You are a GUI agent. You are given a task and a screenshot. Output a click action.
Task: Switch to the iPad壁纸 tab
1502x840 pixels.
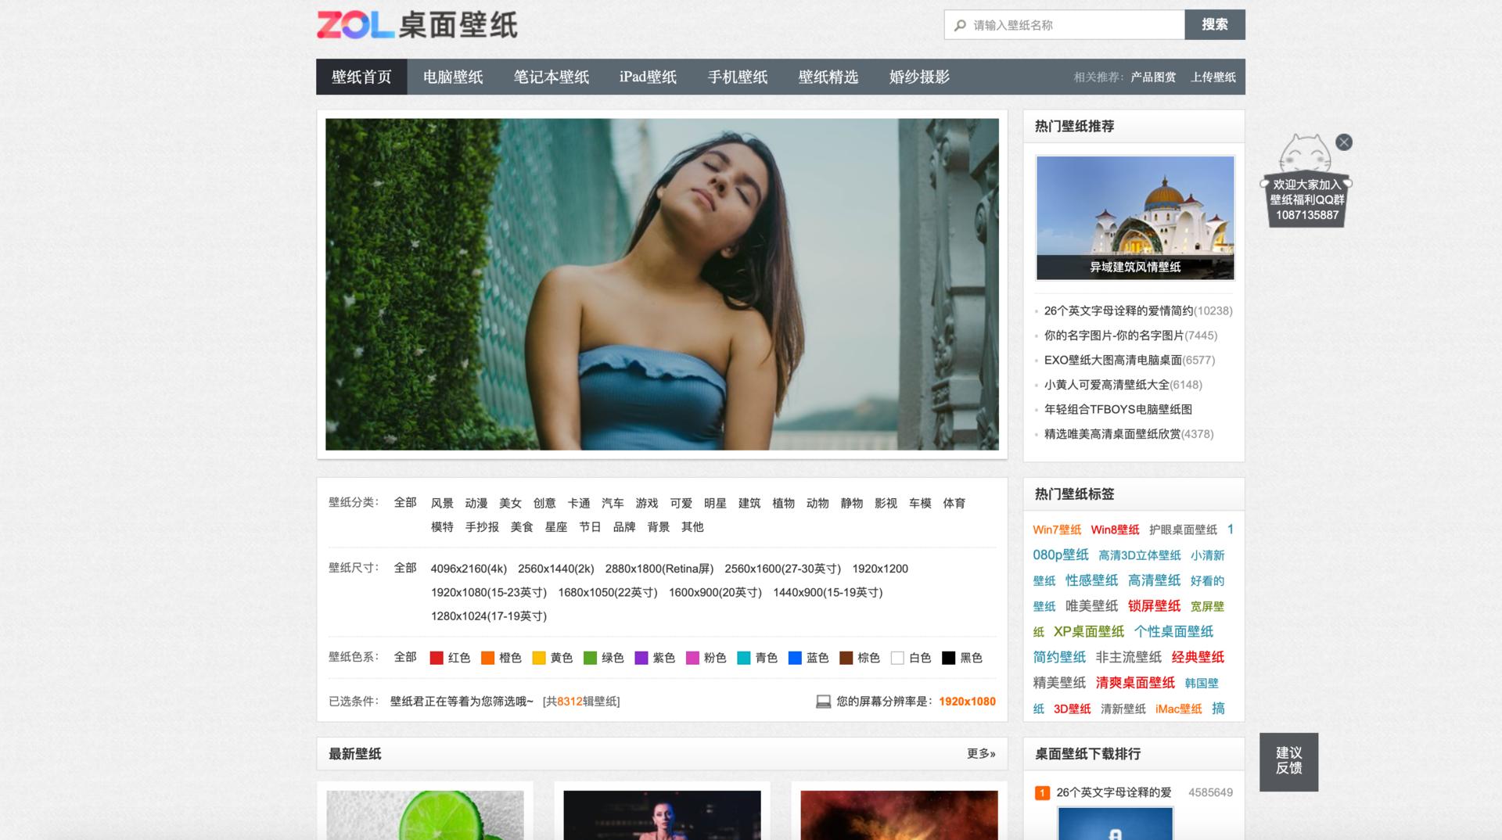coord(648,77)
